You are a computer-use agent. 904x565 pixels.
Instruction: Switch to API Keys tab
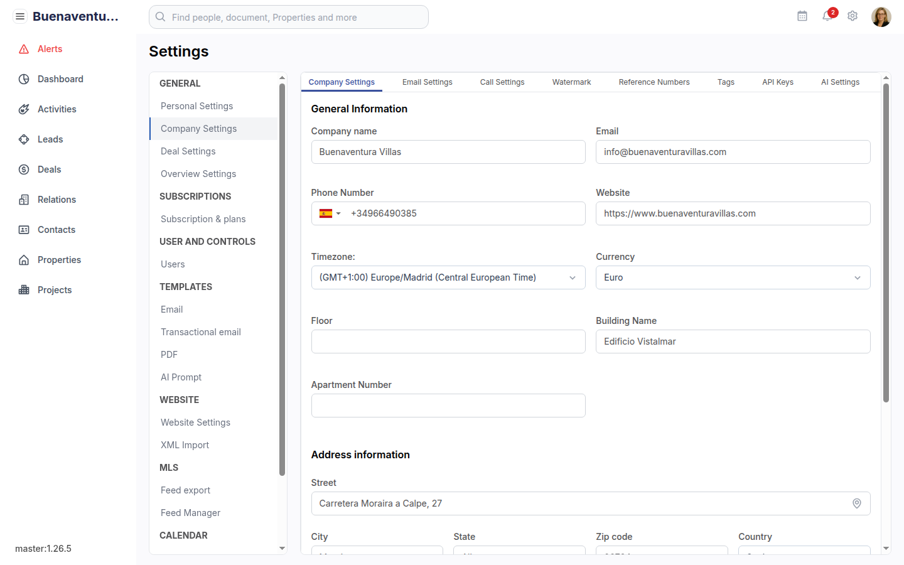click(x=778, y=82)
